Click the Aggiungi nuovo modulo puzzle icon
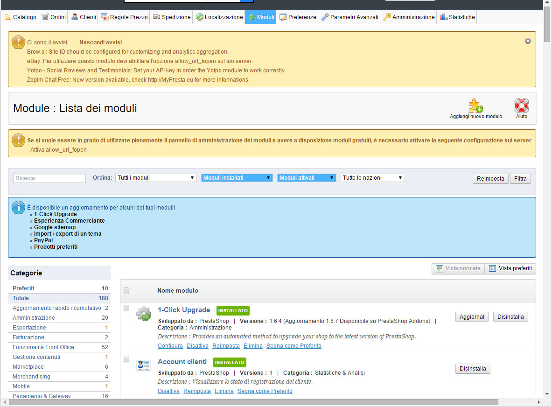 tap(475, 105)
